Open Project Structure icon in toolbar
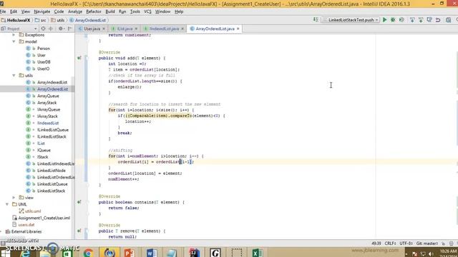Screen dimensions: 458x257 click(x=449, y=20)
